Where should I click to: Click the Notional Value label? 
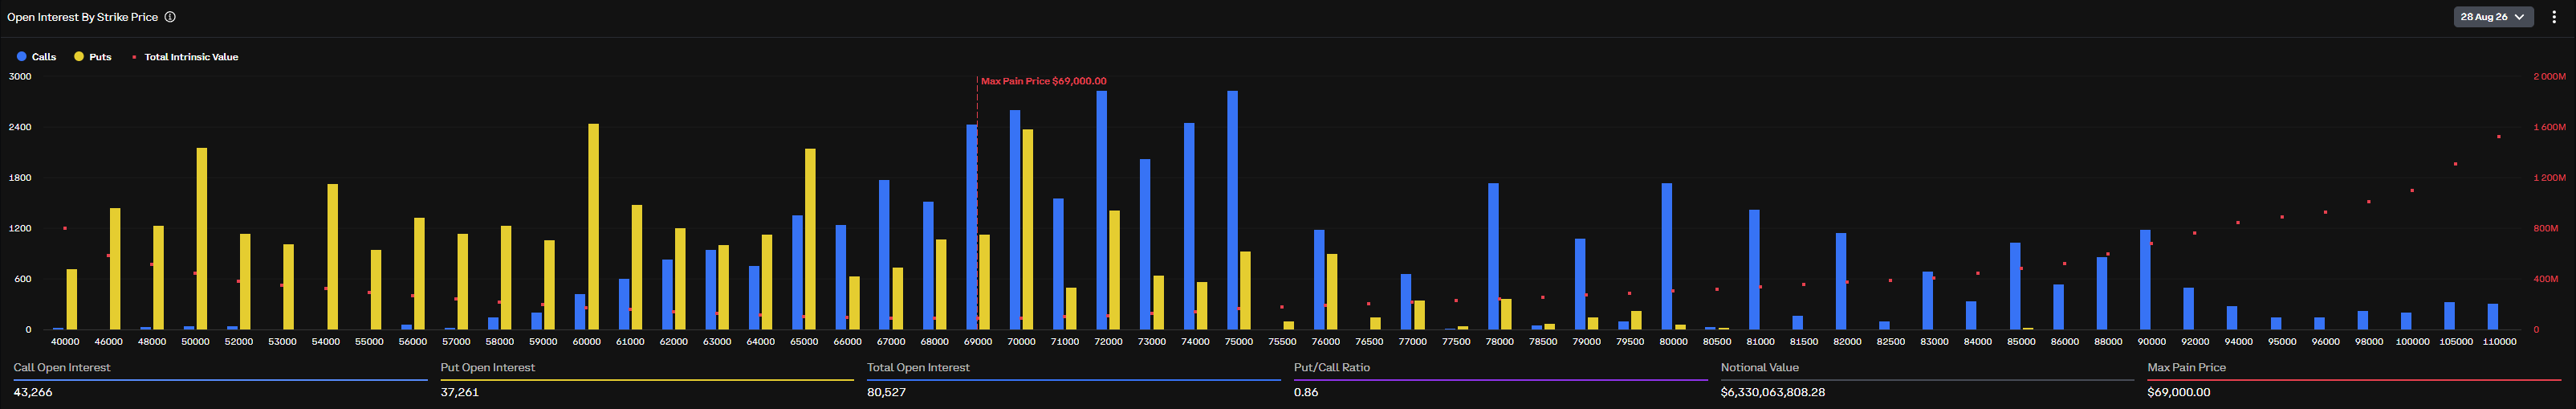[x=1759, y=368]
